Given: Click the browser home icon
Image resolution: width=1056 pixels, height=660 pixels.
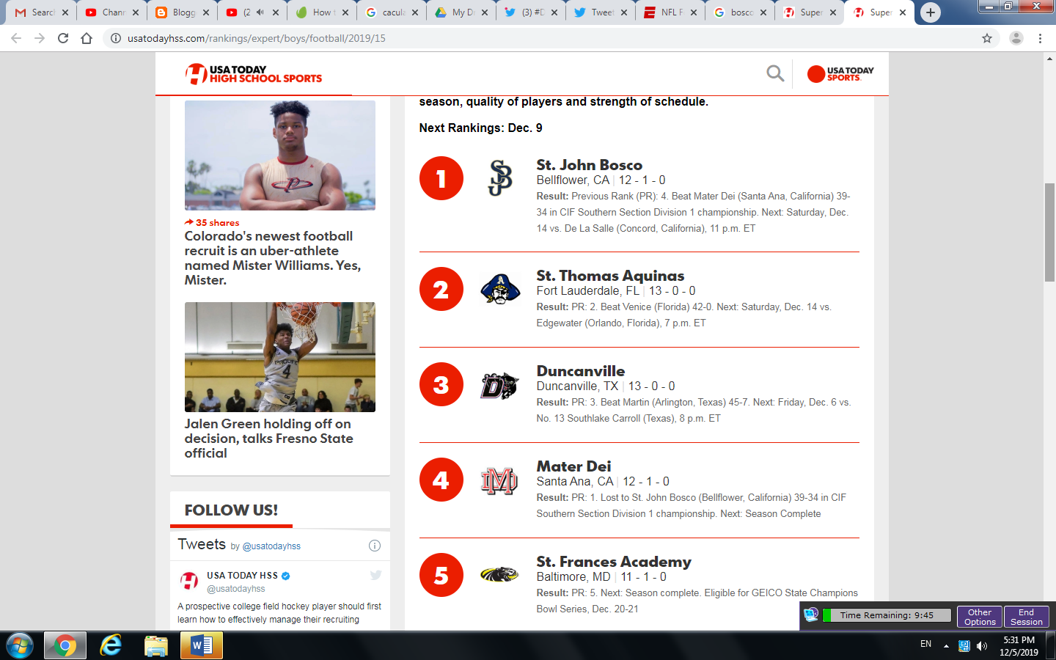Looking at the screenshot, I should (87, 38).
